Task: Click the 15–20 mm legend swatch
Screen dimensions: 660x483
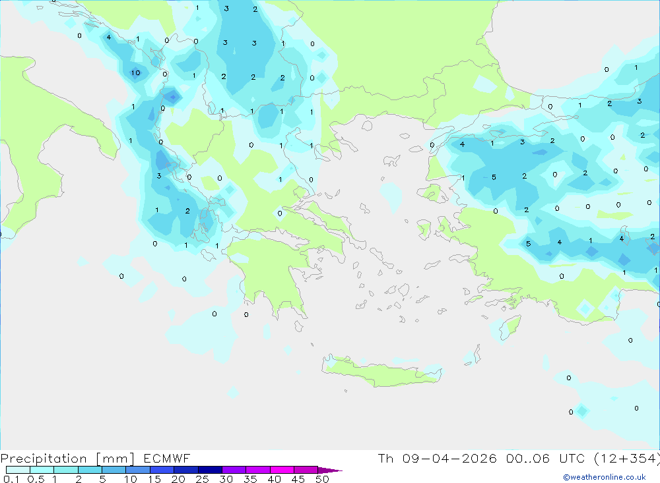Action: click(x=162, y=470)
